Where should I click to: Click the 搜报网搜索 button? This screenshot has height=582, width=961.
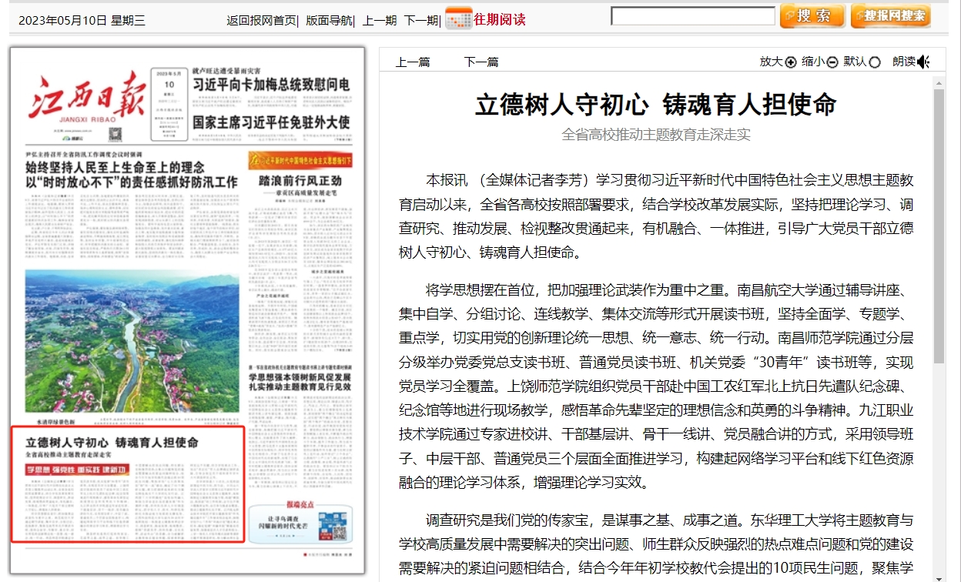[x=890, y=16]
